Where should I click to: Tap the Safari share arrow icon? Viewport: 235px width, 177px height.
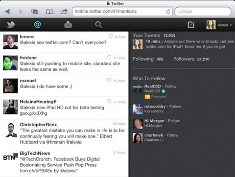coord(64,11)
